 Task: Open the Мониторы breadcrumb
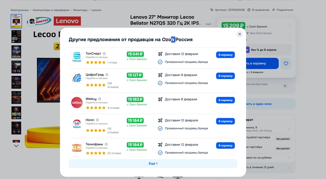80,10
